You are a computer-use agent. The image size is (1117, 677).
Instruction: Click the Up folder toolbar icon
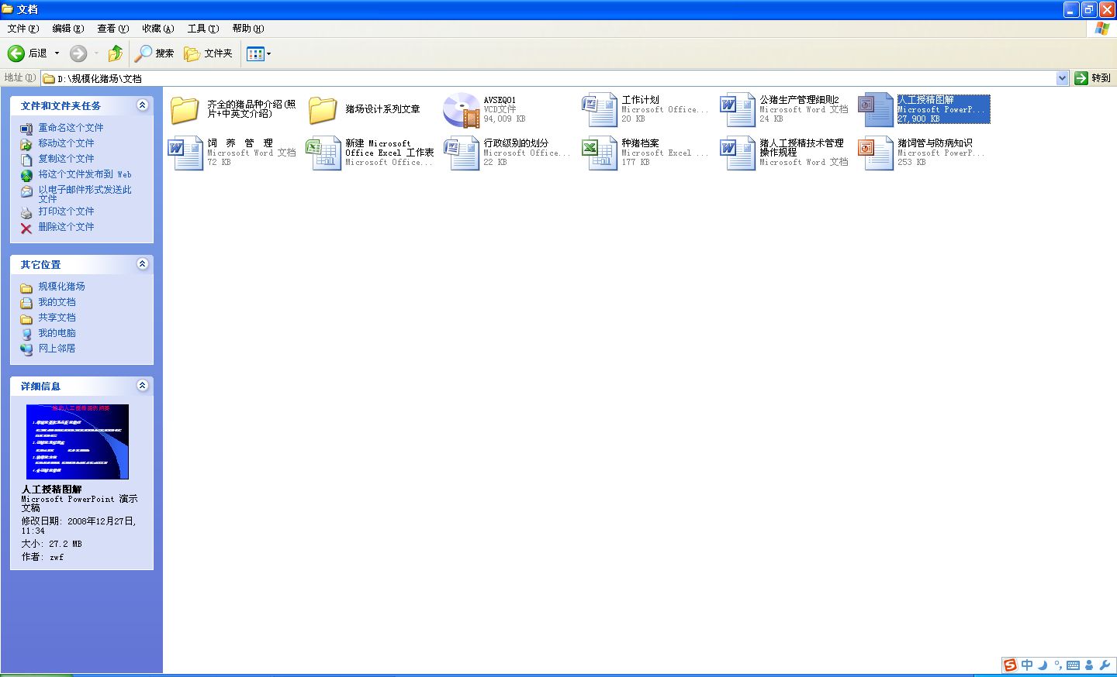point(115,53)
